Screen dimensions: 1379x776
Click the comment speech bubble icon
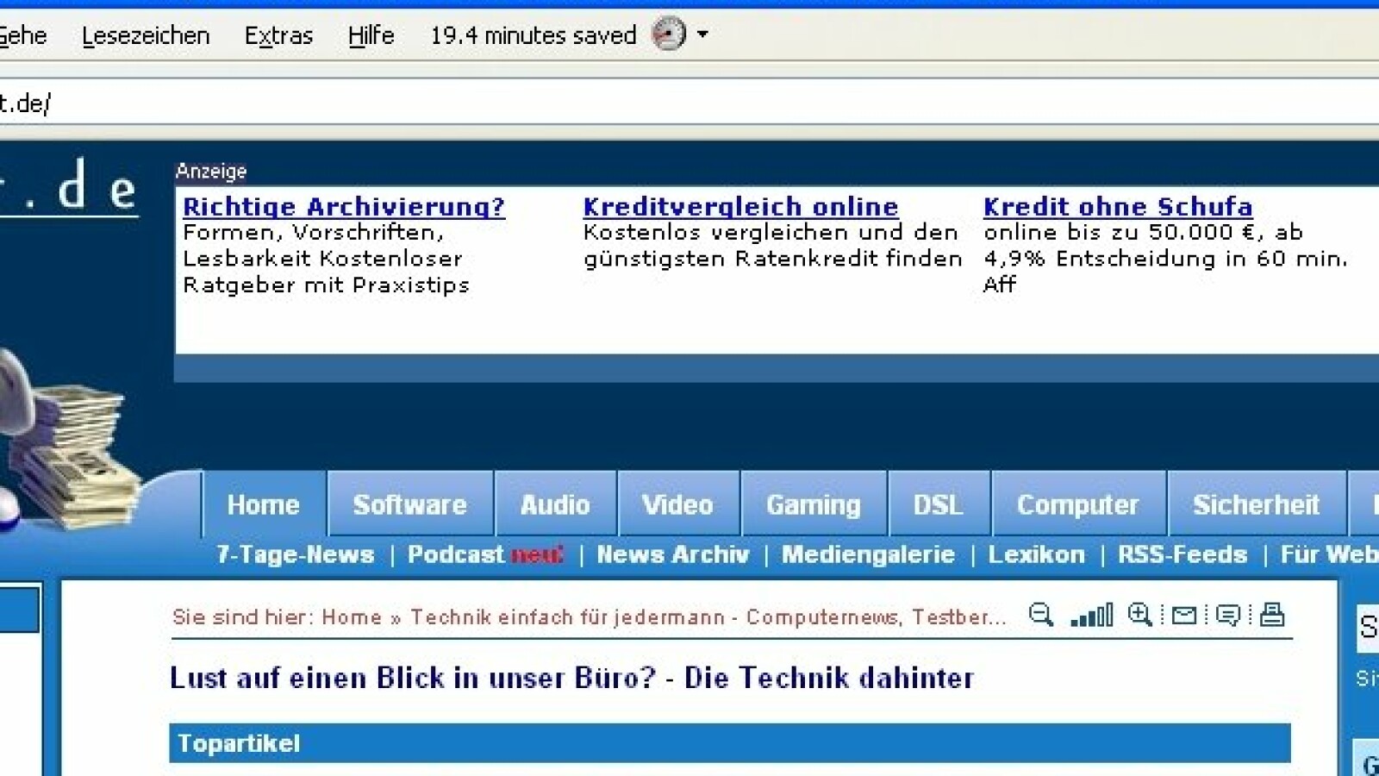[1227, 615]
